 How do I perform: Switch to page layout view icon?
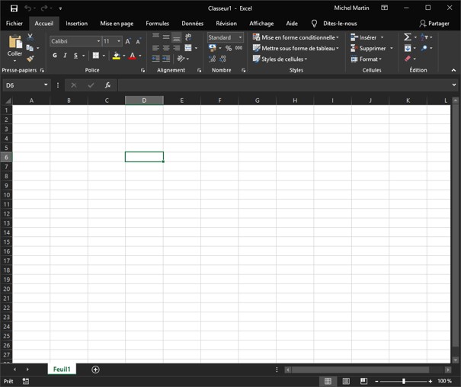346,381
